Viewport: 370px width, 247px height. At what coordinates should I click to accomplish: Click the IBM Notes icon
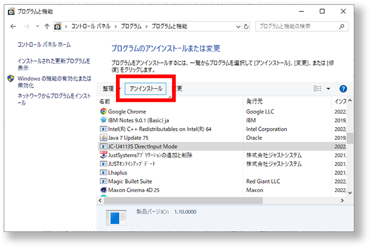pyautogui.click(x=104, y=120)
